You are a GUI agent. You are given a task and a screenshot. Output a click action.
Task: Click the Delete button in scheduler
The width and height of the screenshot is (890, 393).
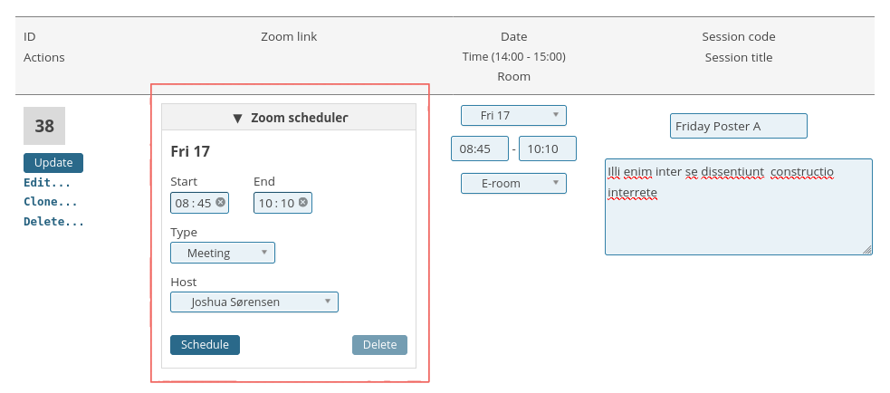379,345
